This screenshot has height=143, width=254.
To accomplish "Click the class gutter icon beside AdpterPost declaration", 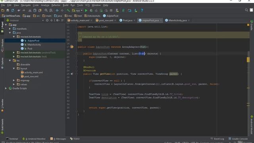I will [x=72, y=47].
